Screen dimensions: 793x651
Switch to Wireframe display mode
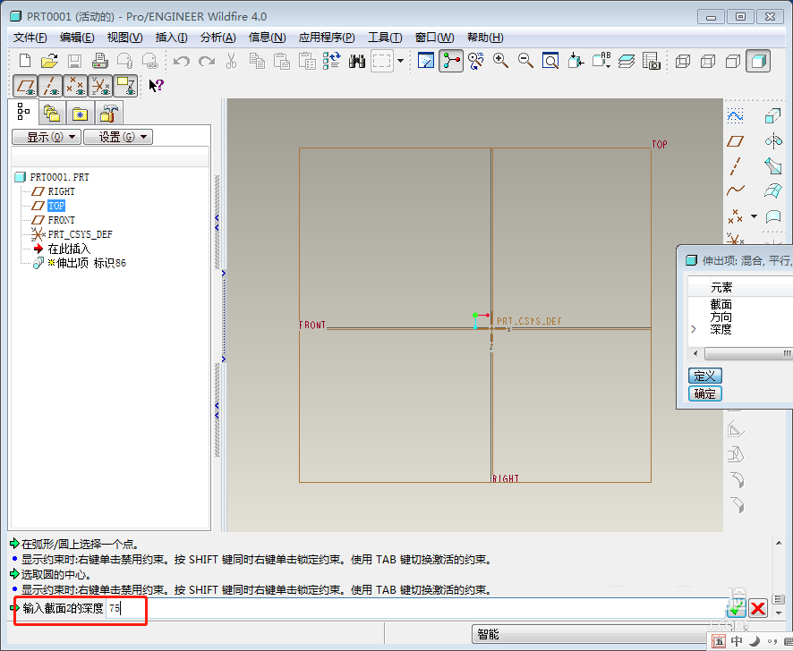click(682, 63)
